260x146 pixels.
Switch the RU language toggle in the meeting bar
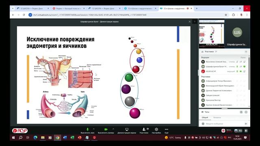coord(238,131)
